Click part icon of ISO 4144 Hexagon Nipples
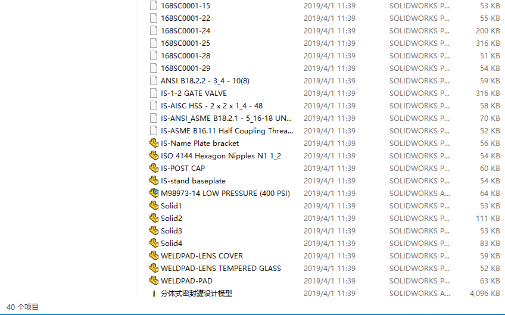 (154, 156)
